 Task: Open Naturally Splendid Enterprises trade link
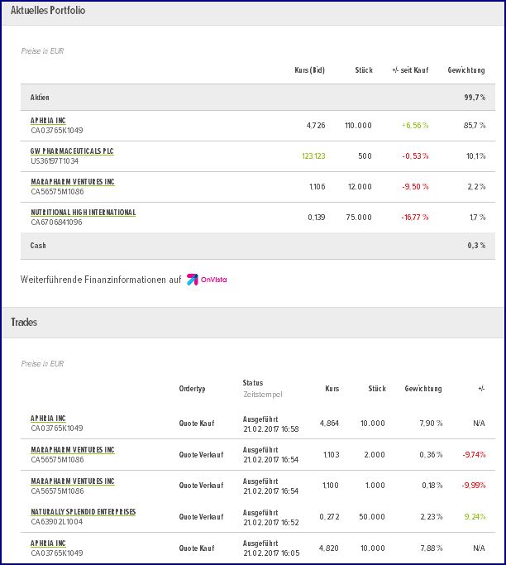(x=83, y=512)
